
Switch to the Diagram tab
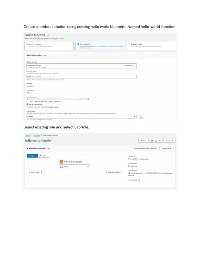tap(33, 156)
